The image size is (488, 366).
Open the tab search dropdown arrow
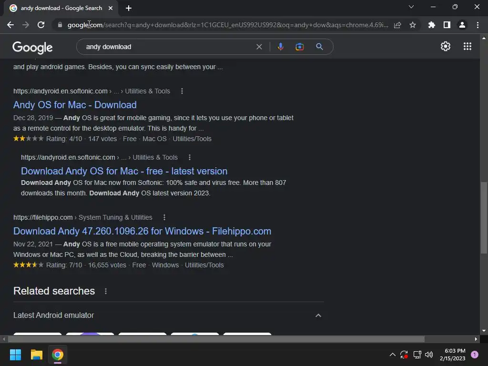[x=411, y=7]
